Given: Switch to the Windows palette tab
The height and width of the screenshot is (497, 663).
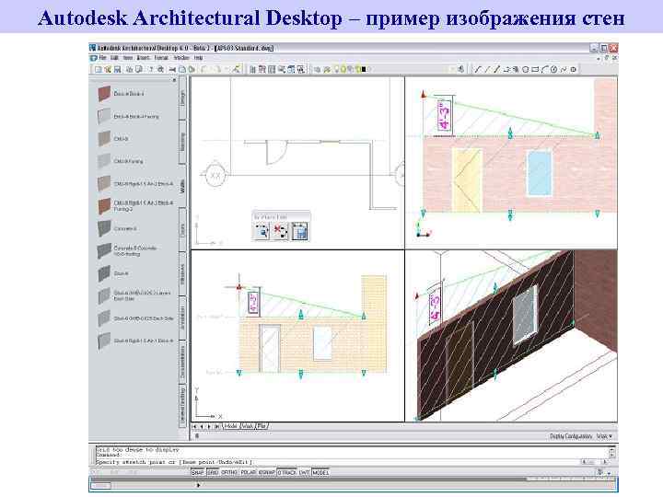Looking at the screenshot, I should (182, 274).
